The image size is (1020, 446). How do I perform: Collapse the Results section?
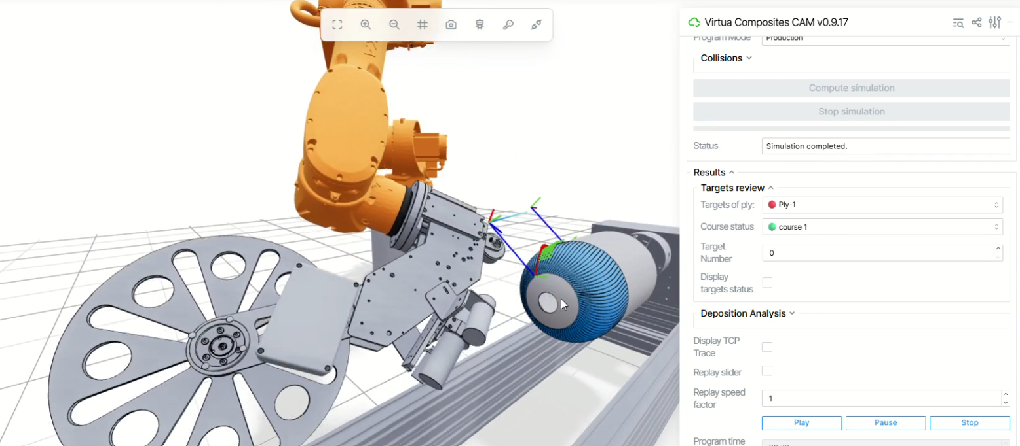(x=713, y=173)
